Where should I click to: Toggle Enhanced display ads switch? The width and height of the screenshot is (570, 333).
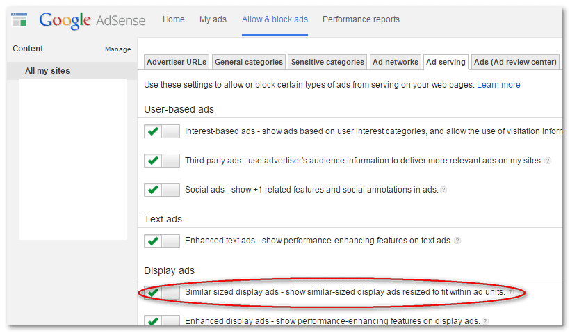coord(162,320)
